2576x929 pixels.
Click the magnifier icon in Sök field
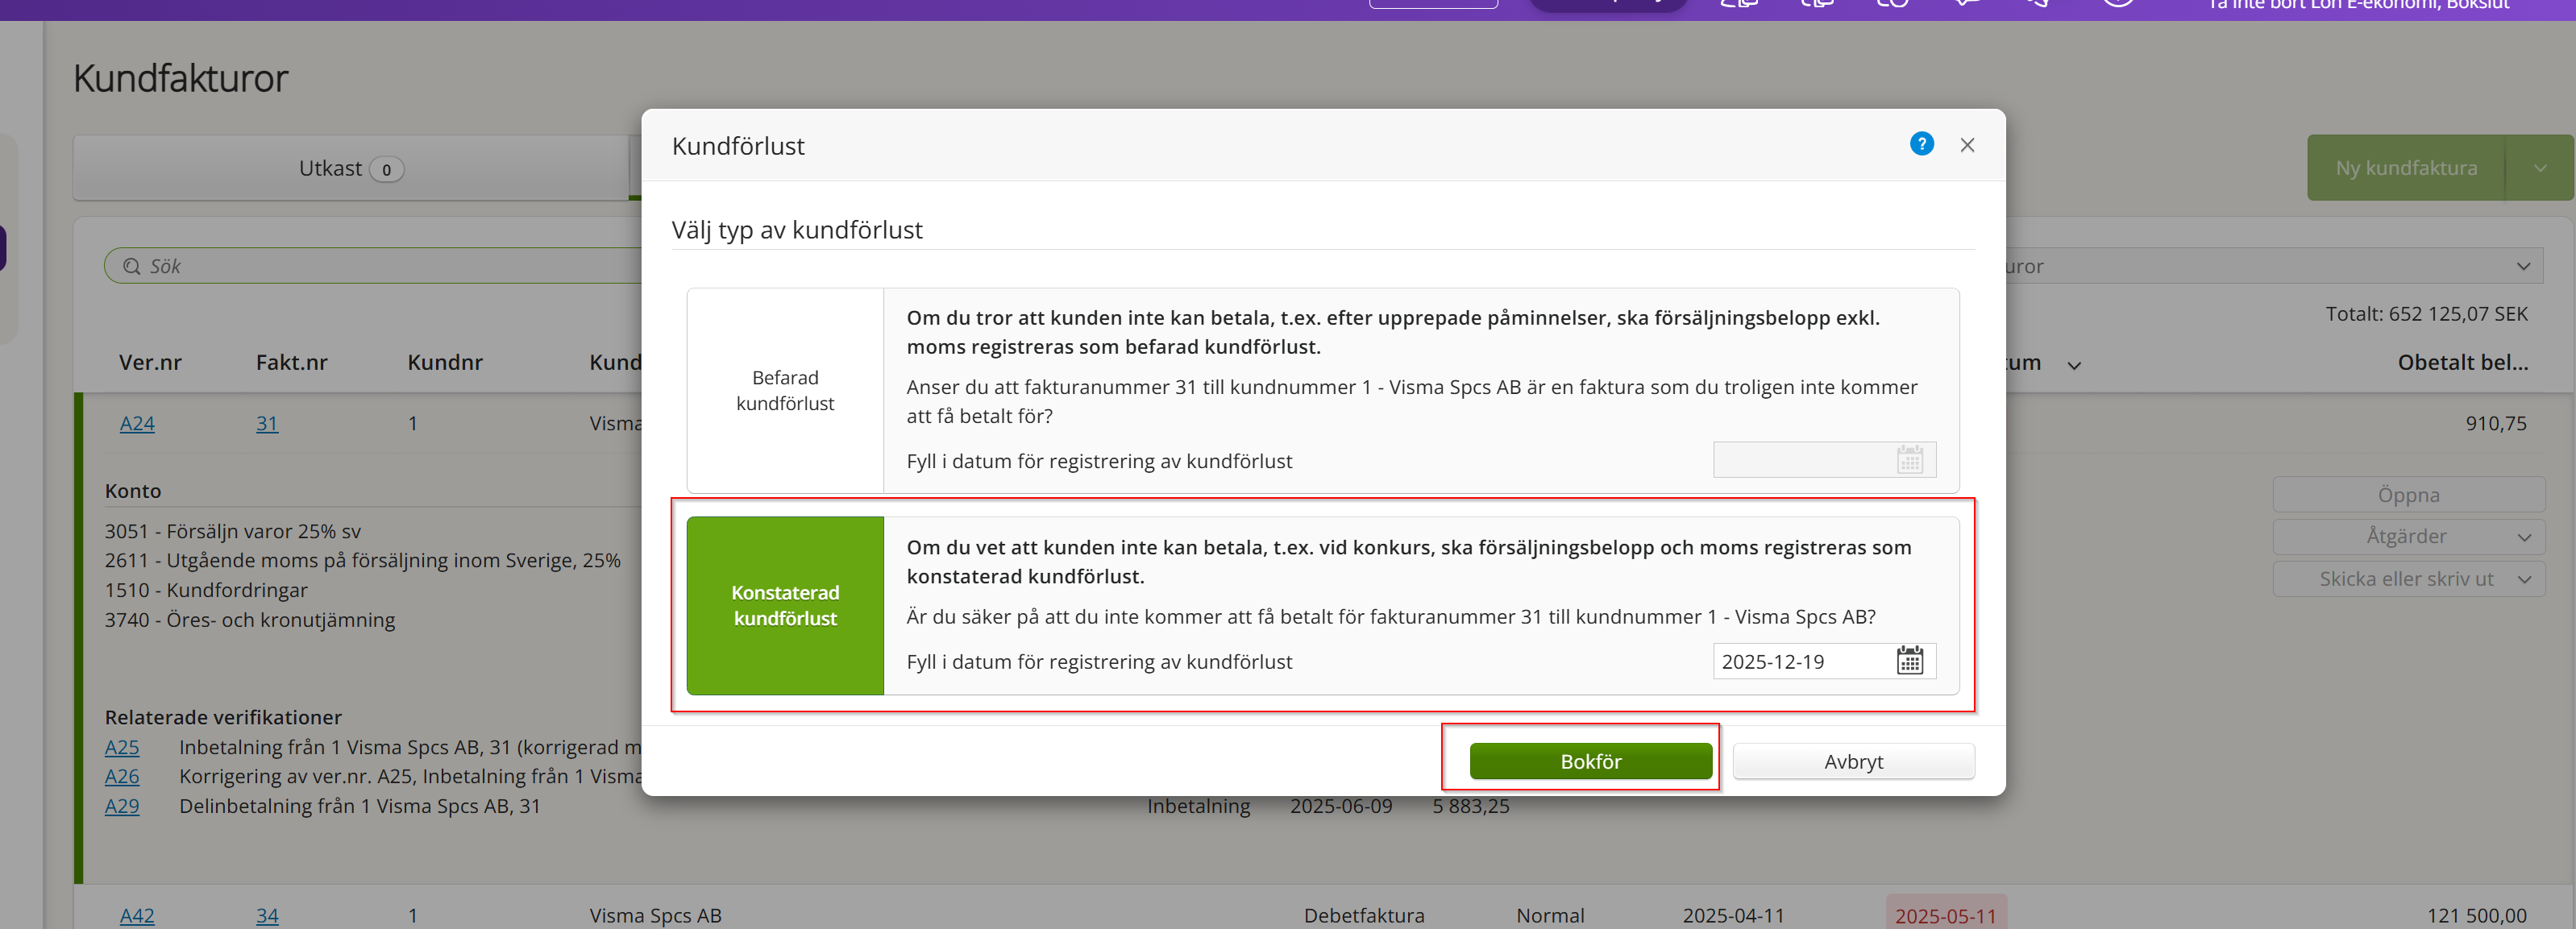[x=132, y=266]
